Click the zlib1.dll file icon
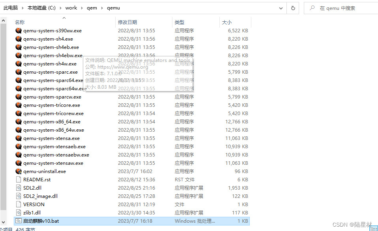The height and width of the screenshot is (231, 378). (19, 213)
